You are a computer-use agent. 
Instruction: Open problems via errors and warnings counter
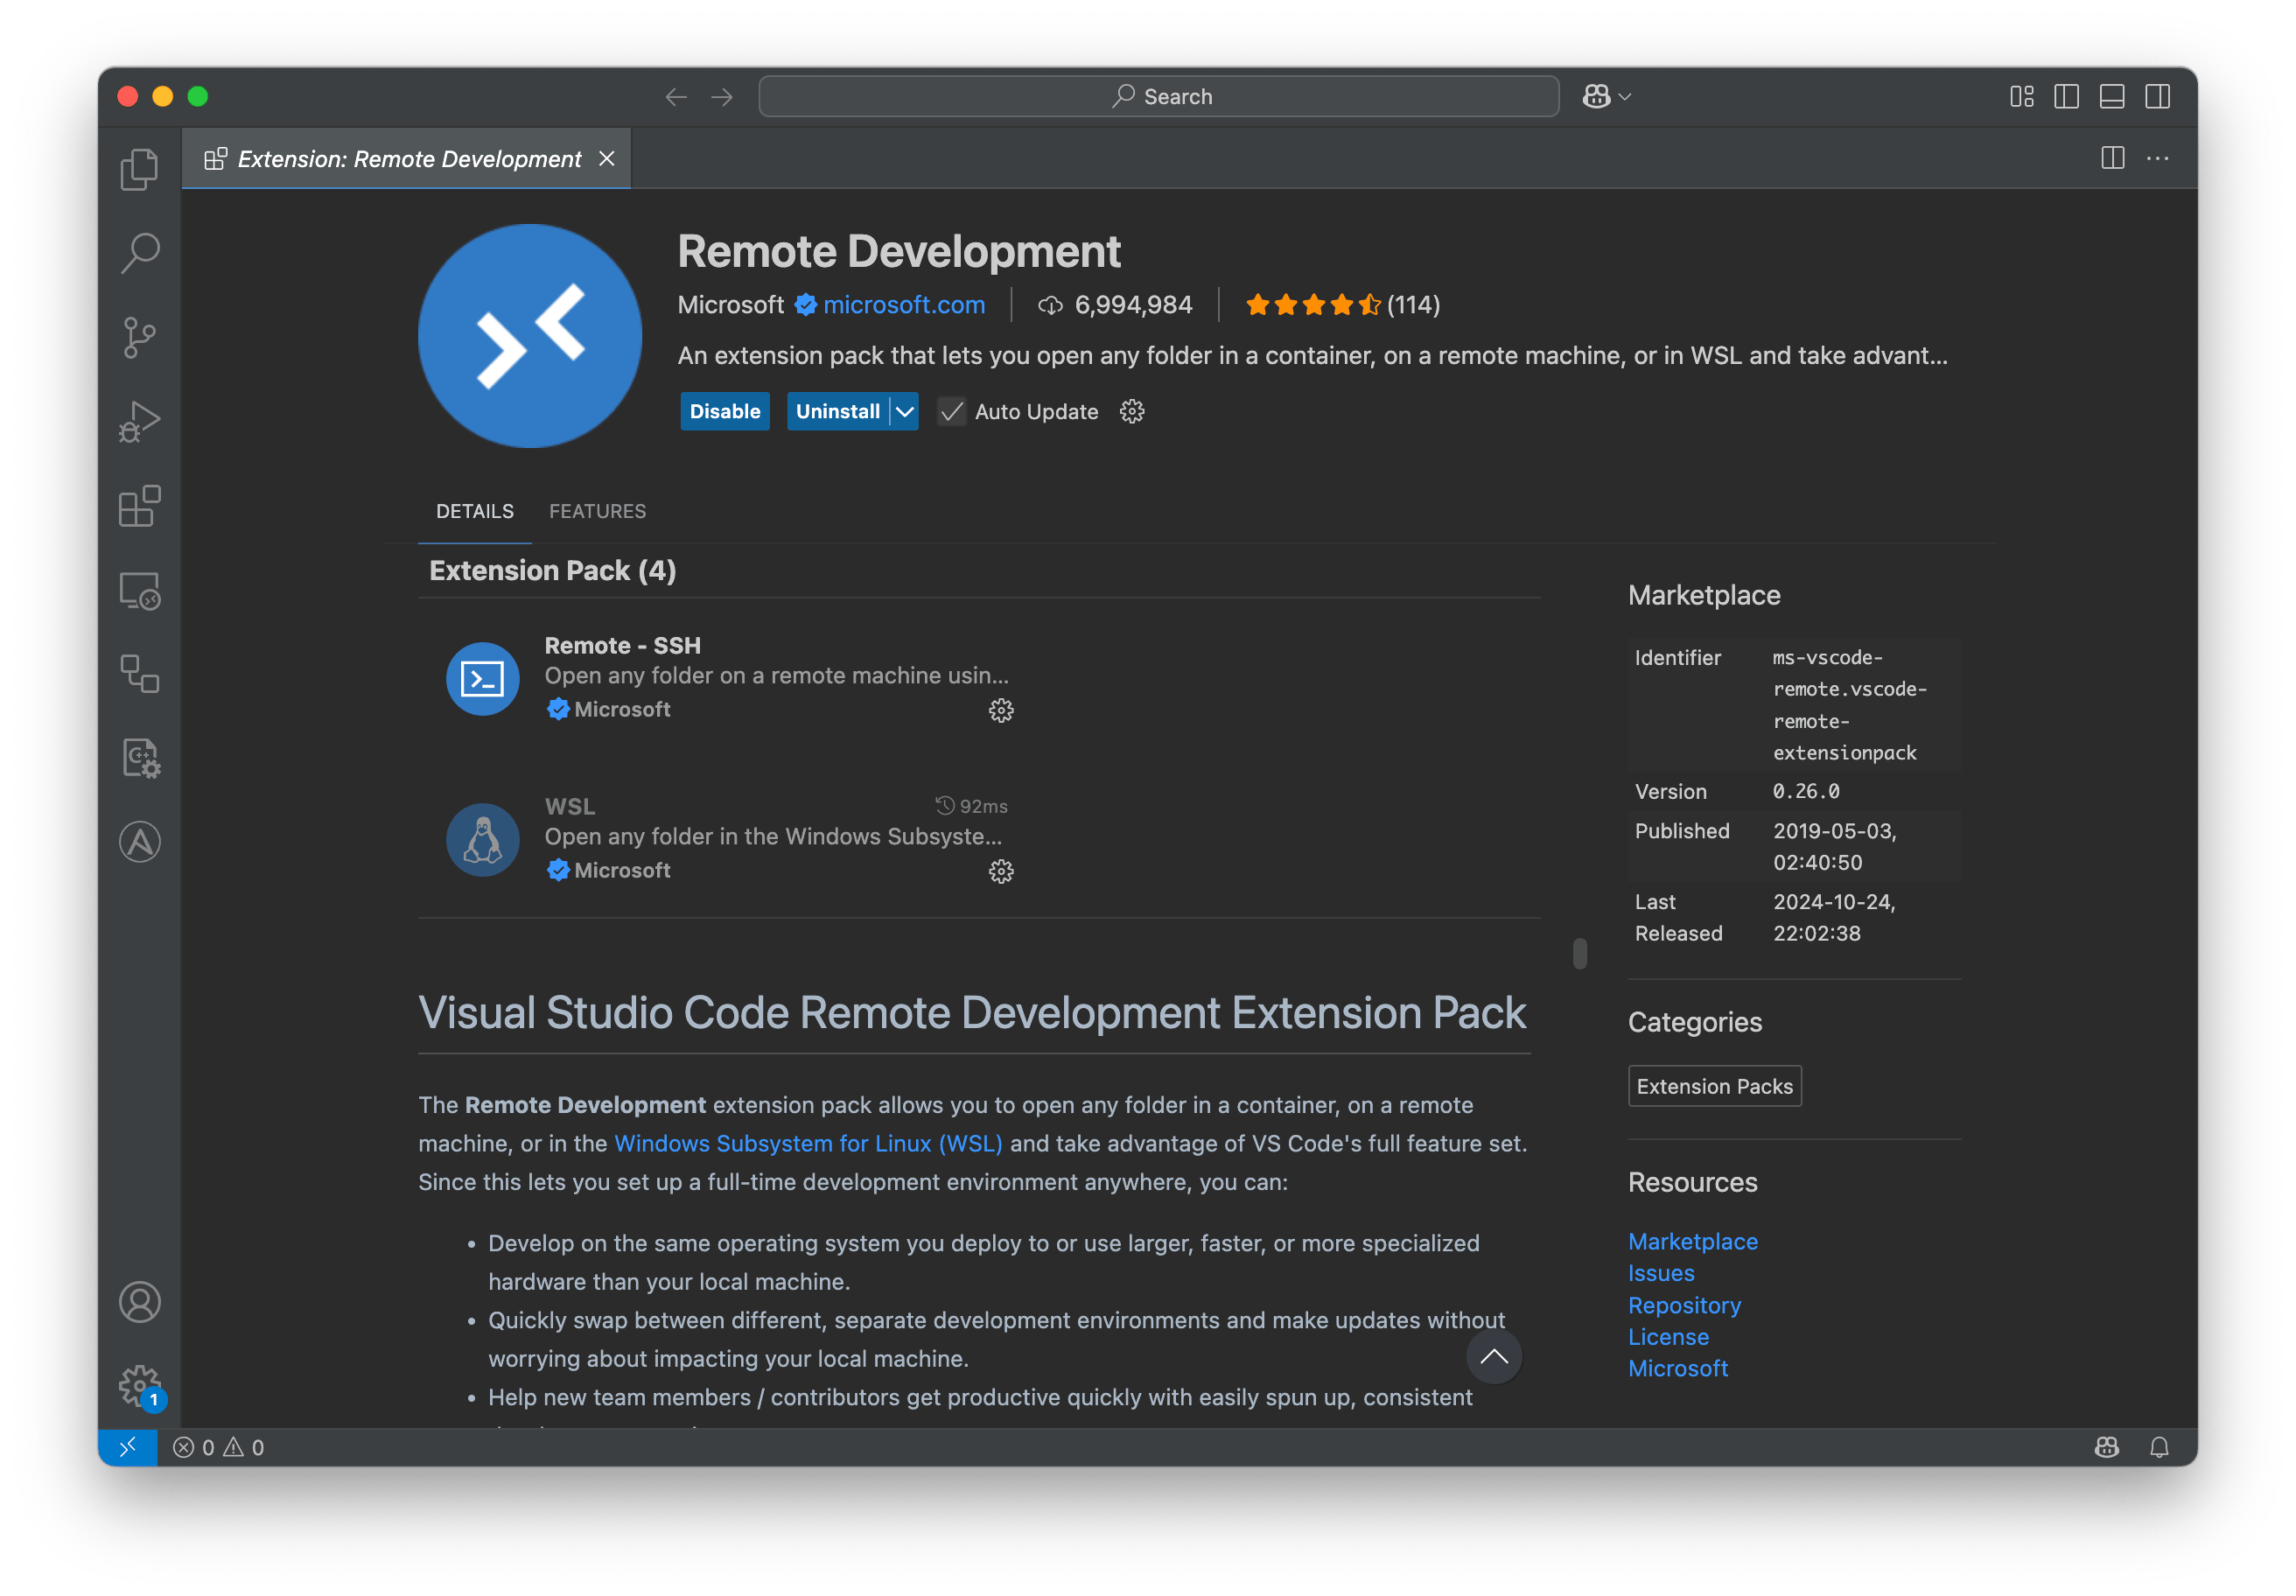click(218, 1447)
